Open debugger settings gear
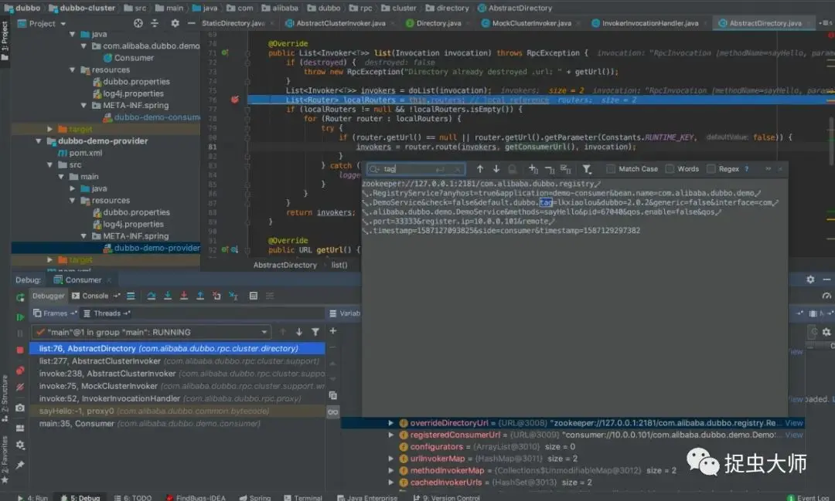Screen dimensions: 835x501 pyautogui.click(x=20, y=445)
